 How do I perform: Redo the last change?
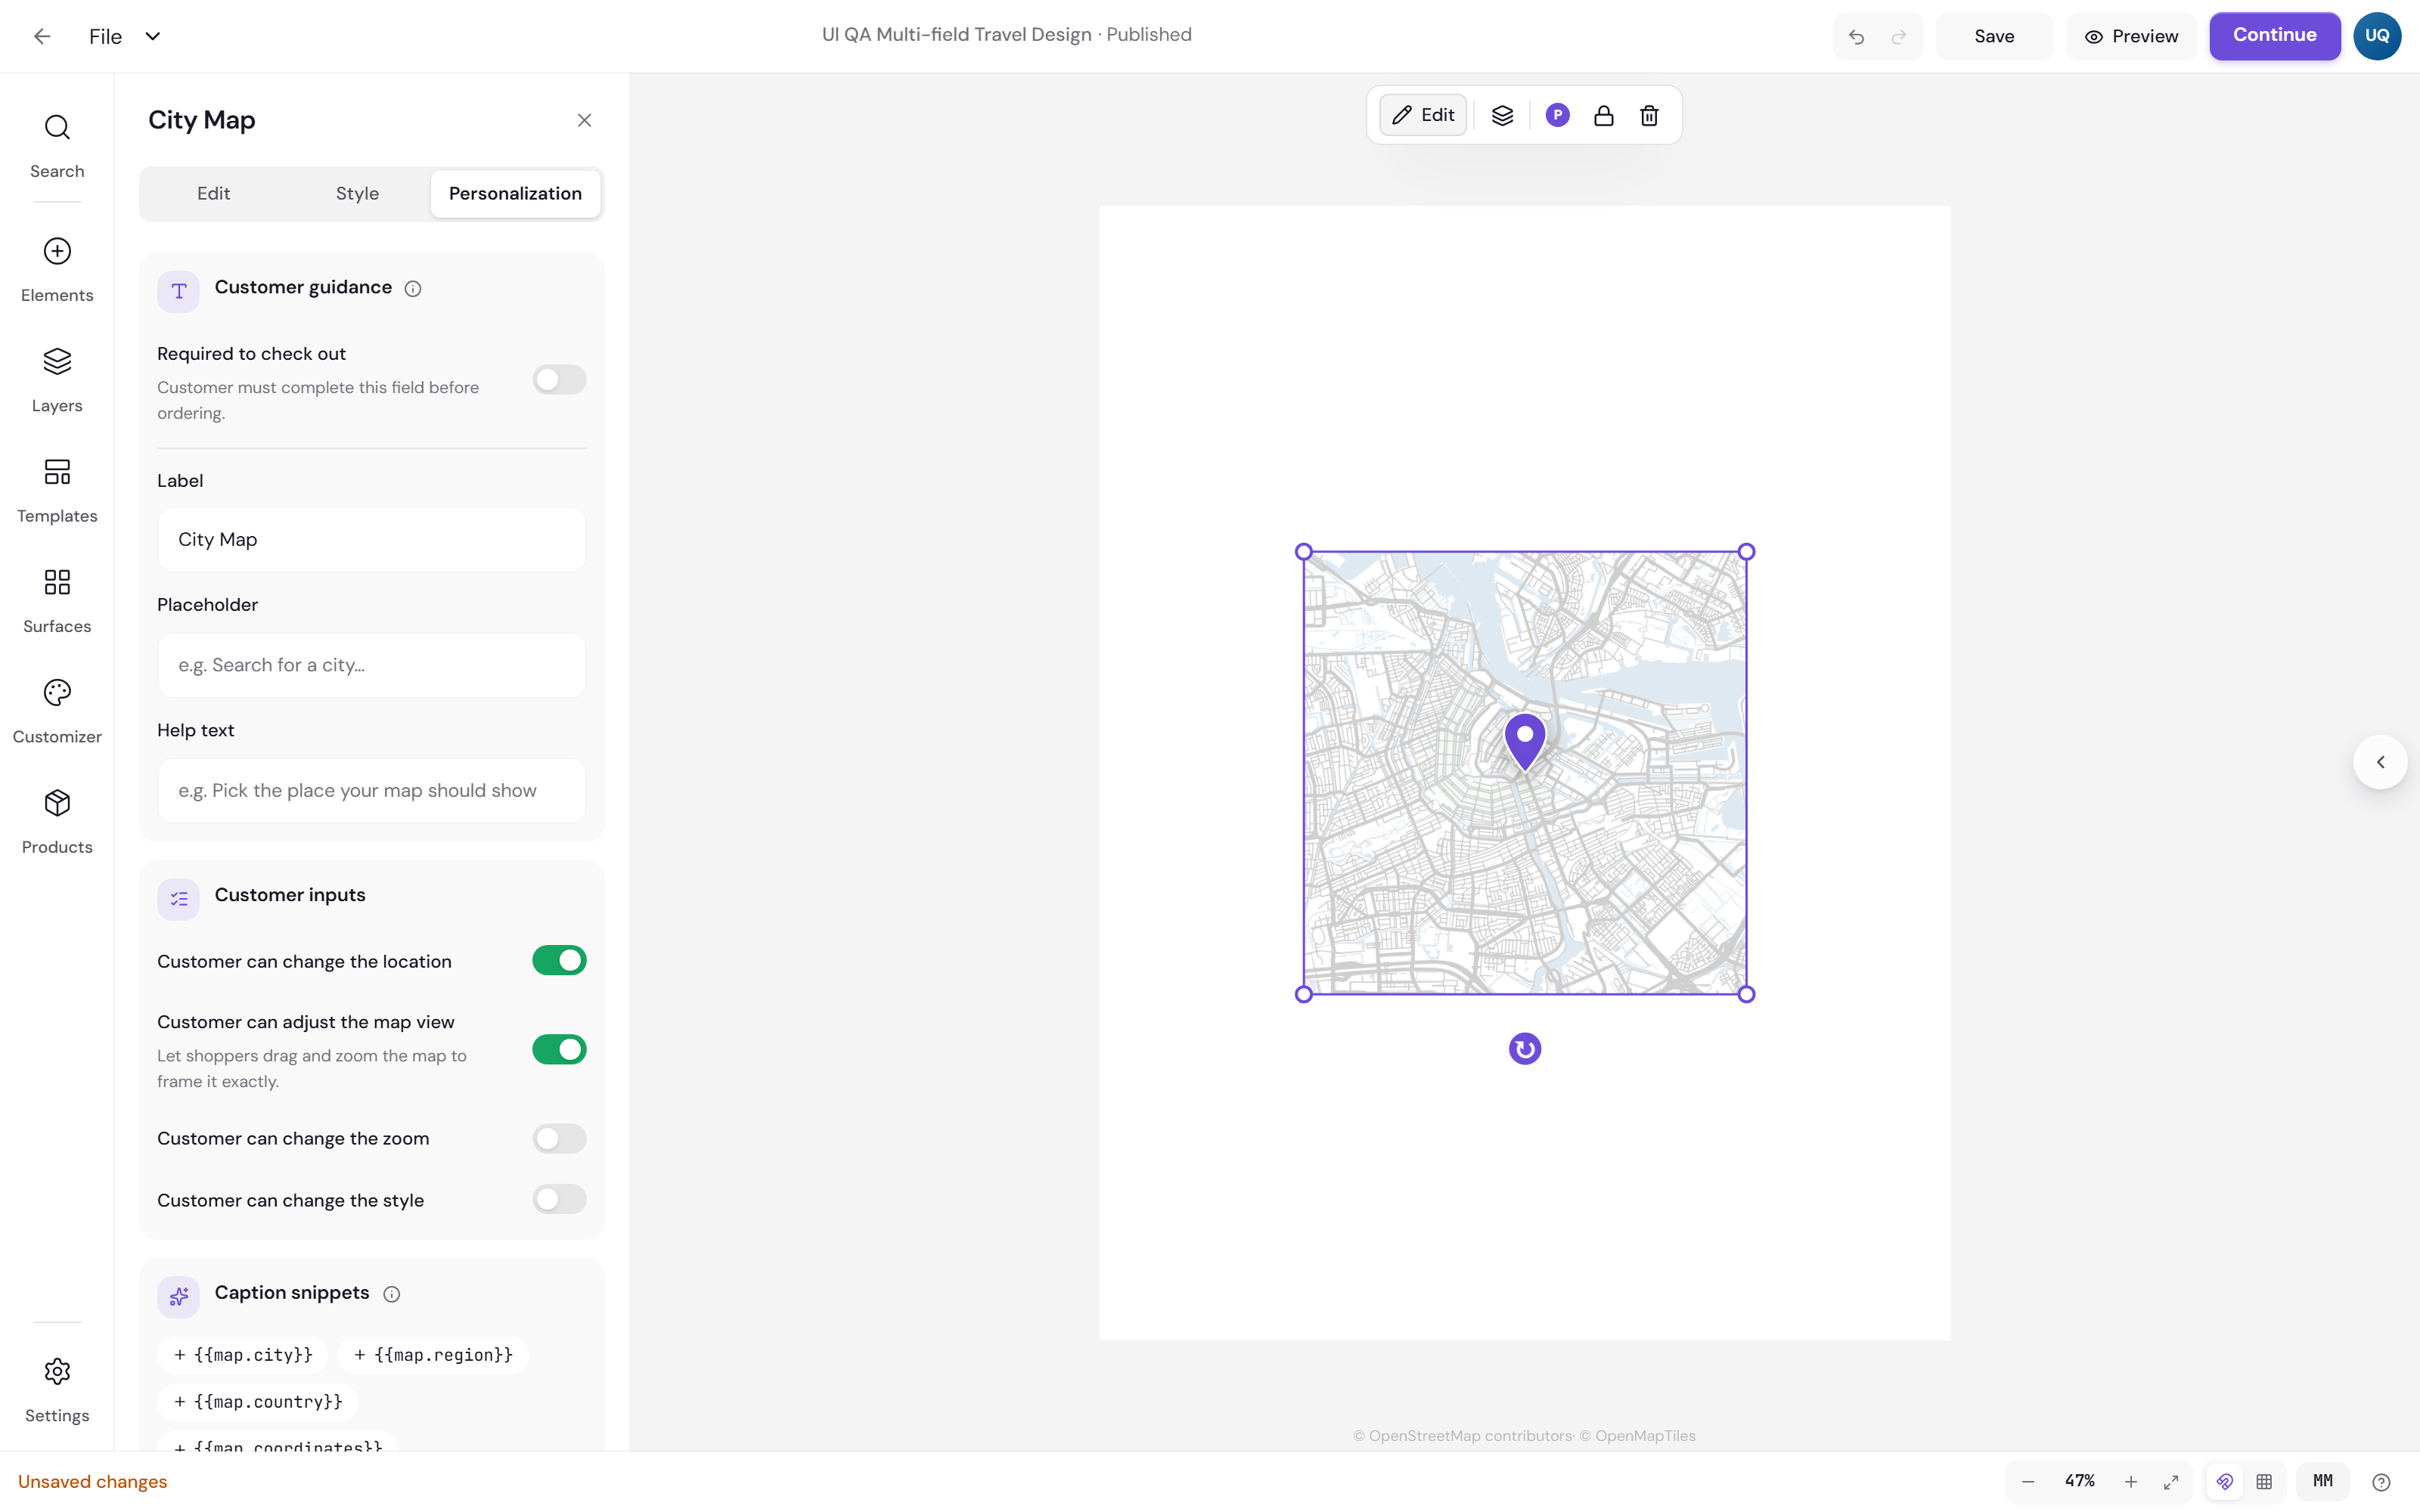(x=1898, y=37)
